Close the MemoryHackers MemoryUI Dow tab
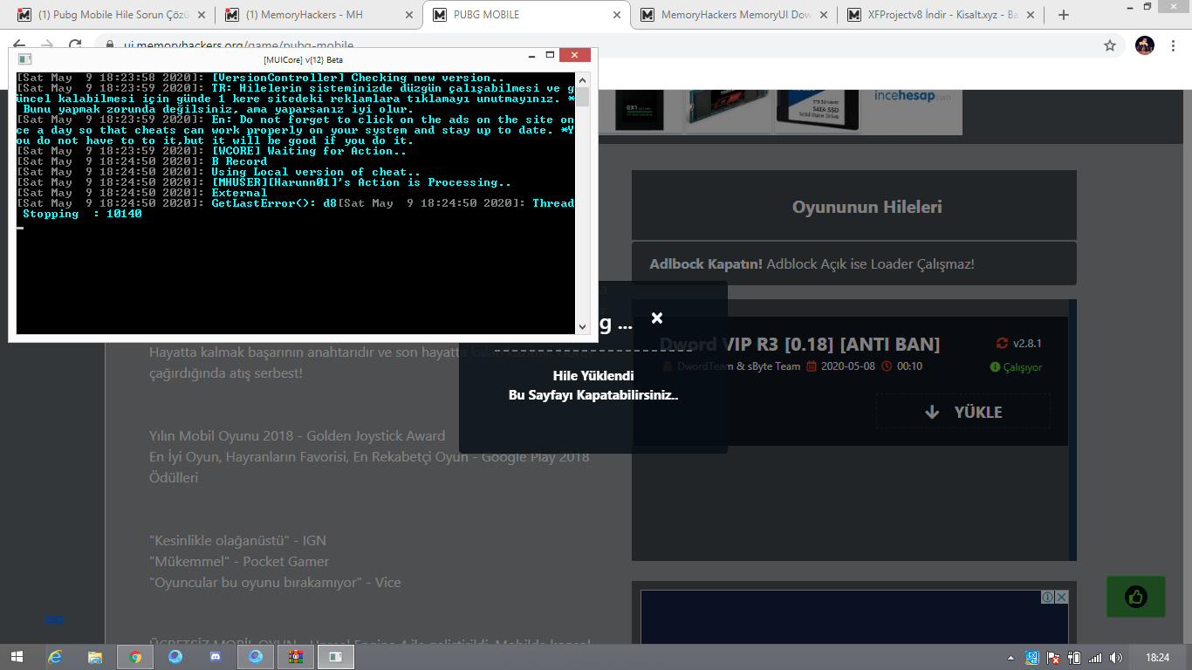 (x=824, y=15)
